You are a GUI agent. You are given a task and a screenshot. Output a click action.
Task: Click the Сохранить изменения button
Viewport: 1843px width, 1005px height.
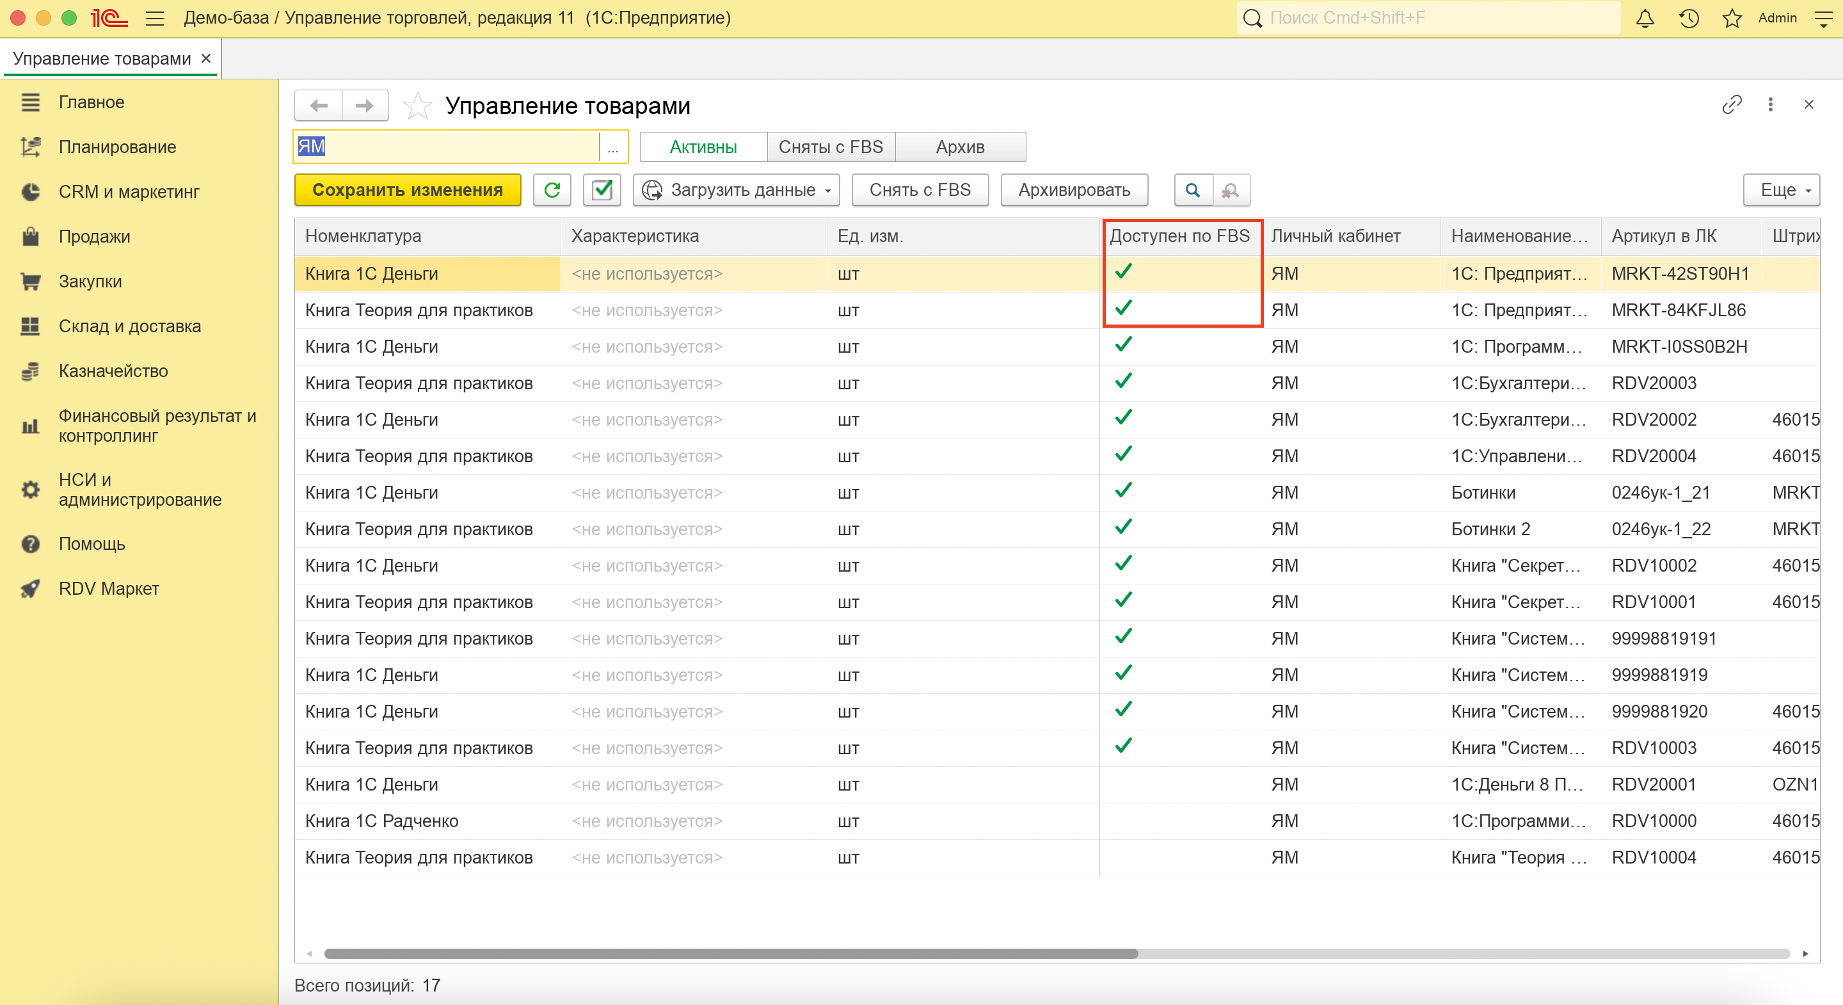coord(407,189)
